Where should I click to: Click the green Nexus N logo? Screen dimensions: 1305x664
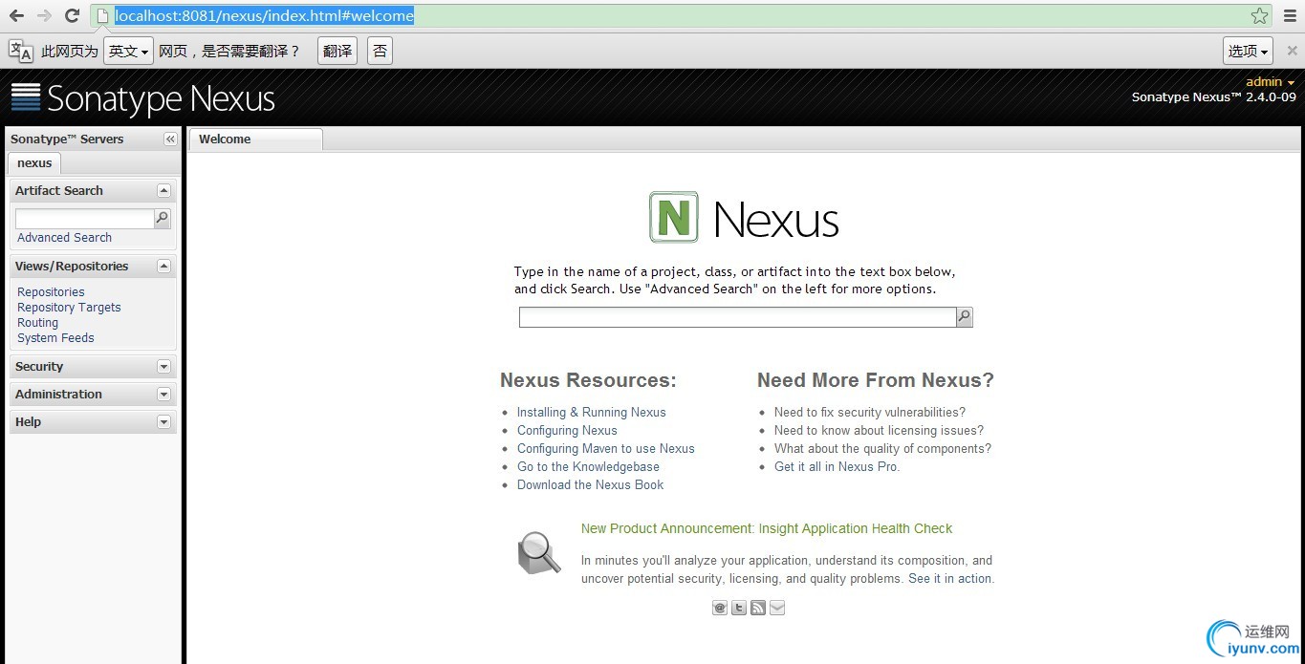(674, 217)
